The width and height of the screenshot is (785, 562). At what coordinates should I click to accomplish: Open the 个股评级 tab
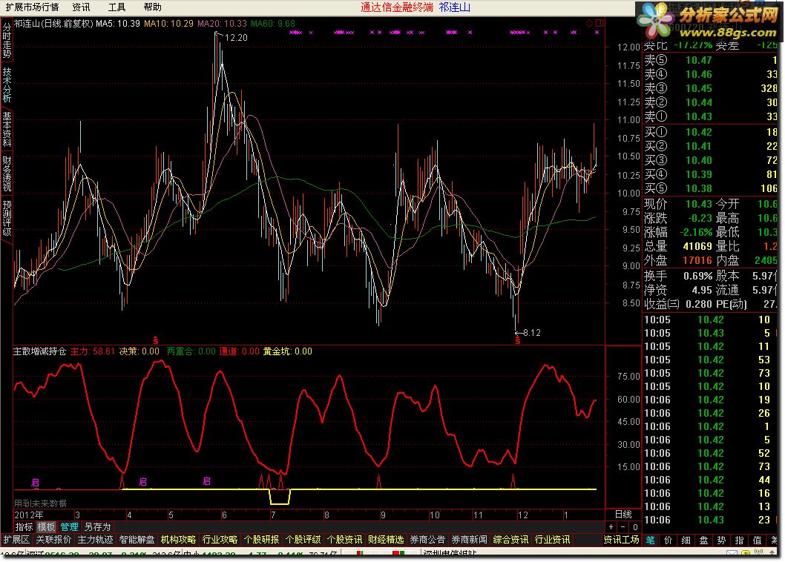pyautogui.click(x=303, y=540)
